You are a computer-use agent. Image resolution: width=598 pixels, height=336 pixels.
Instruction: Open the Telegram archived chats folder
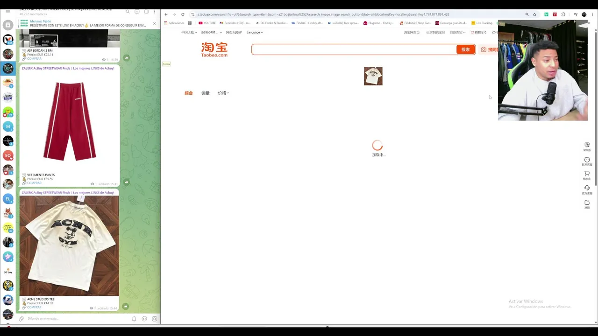[x=8, y=25]
